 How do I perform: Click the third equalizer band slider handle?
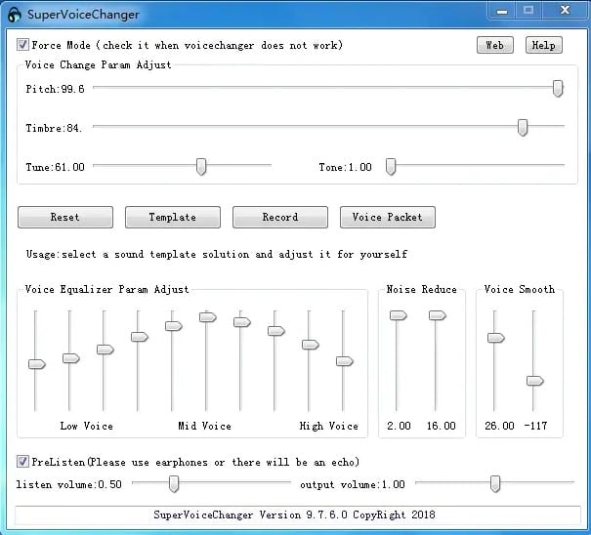pyautogui.click(x=106, y=350)
